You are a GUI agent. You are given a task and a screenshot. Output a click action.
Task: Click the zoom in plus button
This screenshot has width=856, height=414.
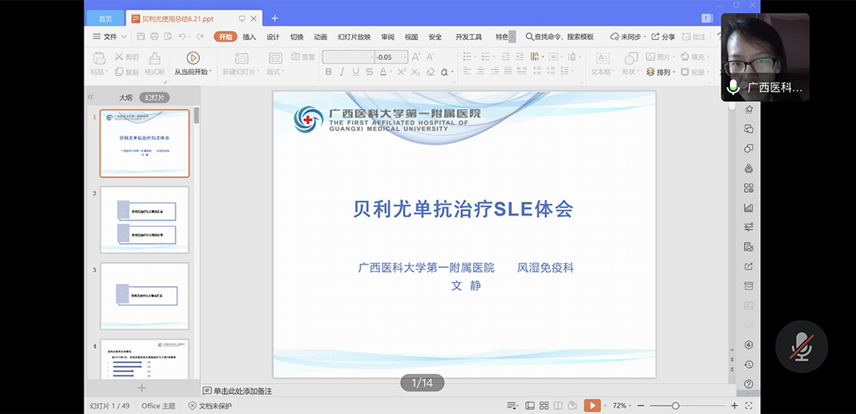[x=735, y=406]
